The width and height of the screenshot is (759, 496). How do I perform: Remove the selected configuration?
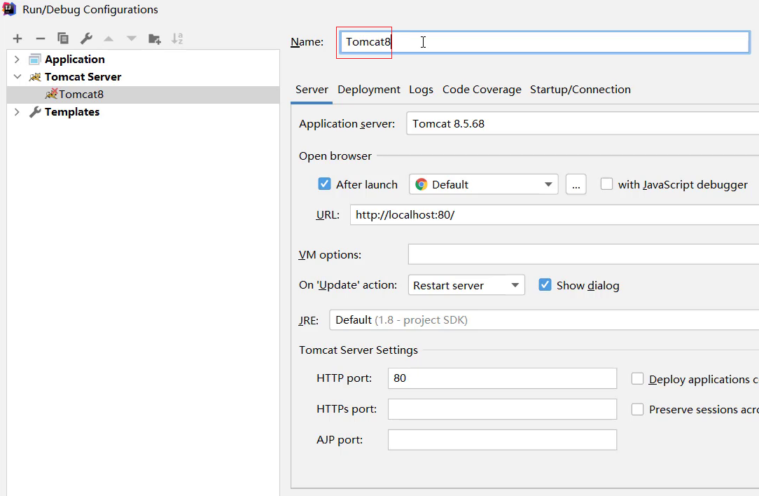[40, 39]
